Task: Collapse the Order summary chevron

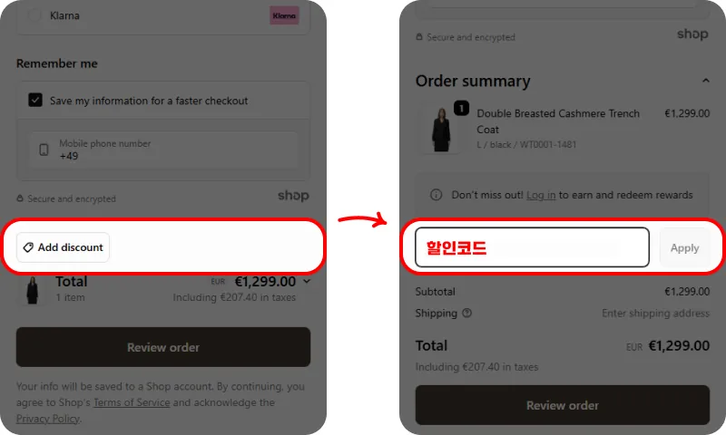Action: tap(705, 81)
